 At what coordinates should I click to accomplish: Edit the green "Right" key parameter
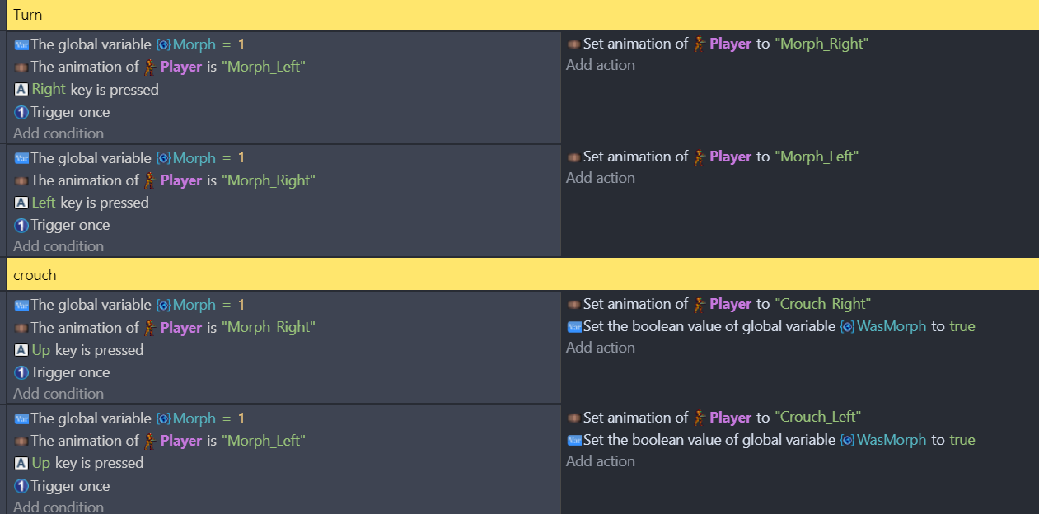pos(49,90)
